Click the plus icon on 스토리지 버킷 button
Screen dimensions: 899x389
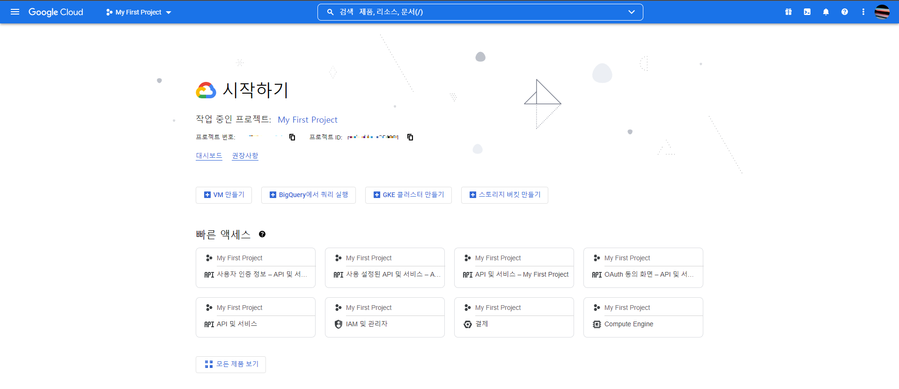pos(473,195)
